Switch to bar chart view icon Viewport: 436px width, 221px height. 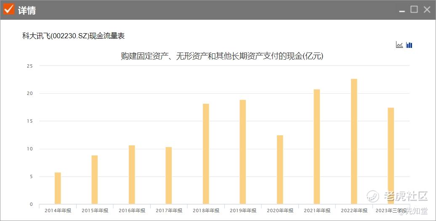click(409, 45)
